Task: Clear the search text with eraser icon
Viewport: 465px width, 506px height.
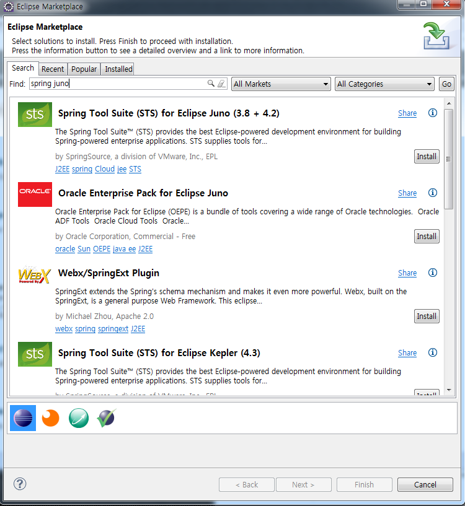Action: (x=221, y=84)
